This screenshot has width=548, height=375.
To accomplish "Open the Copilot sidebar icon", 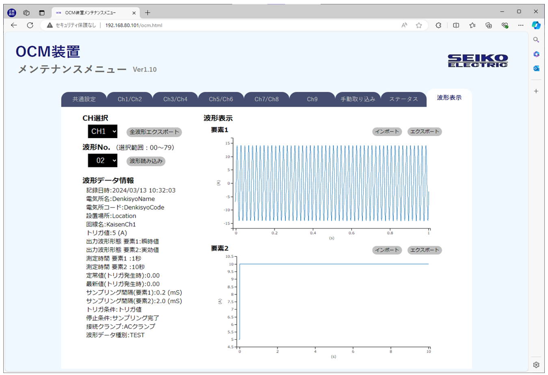I will pos(536,25).
